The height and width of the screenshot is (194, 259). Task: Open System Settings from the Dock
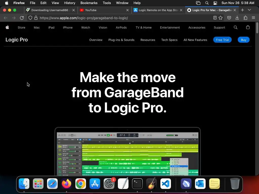109,184
